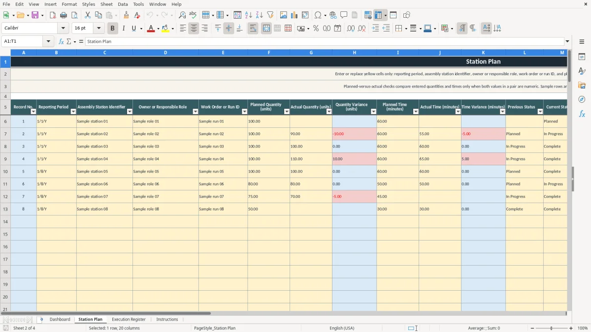Toggle Underline formatting
This screenshot has width=591, height=332.
(x=133, y=29)
